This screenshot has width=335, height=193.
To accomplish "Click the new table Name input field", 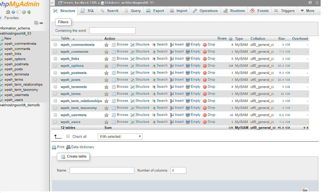I will 102,170.
